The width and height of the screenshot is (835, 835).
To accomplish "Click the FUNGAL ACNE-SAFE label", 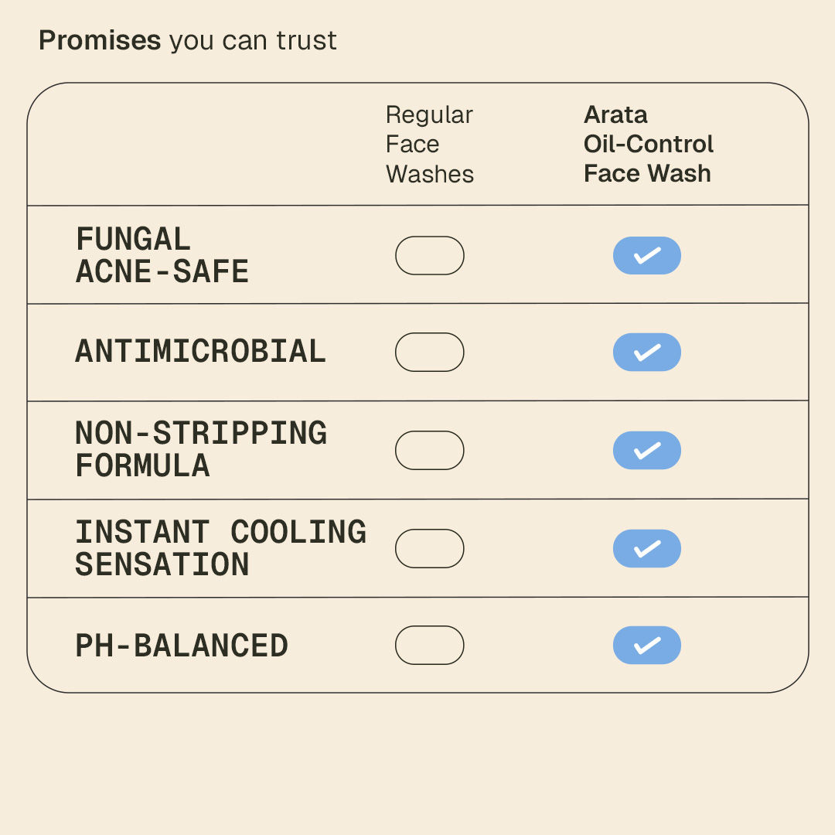I will (x=162, y=256).
